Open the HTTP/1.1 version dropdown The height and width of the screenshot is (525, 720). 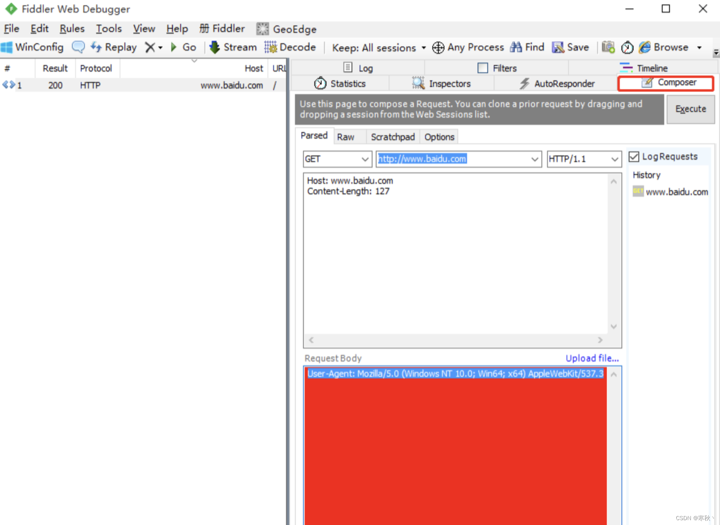pyautogui.click(x=584, y=159)
